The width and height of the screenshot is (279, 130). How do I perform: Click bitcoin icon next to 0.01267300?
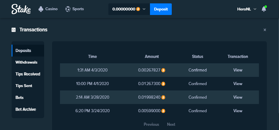coord(163,84)
